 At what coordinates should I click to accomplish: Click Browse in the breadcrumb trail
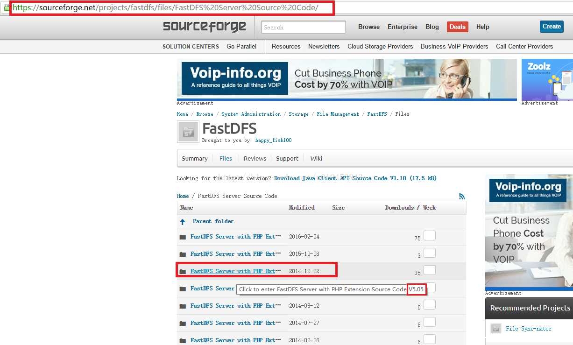coord(205,114)
